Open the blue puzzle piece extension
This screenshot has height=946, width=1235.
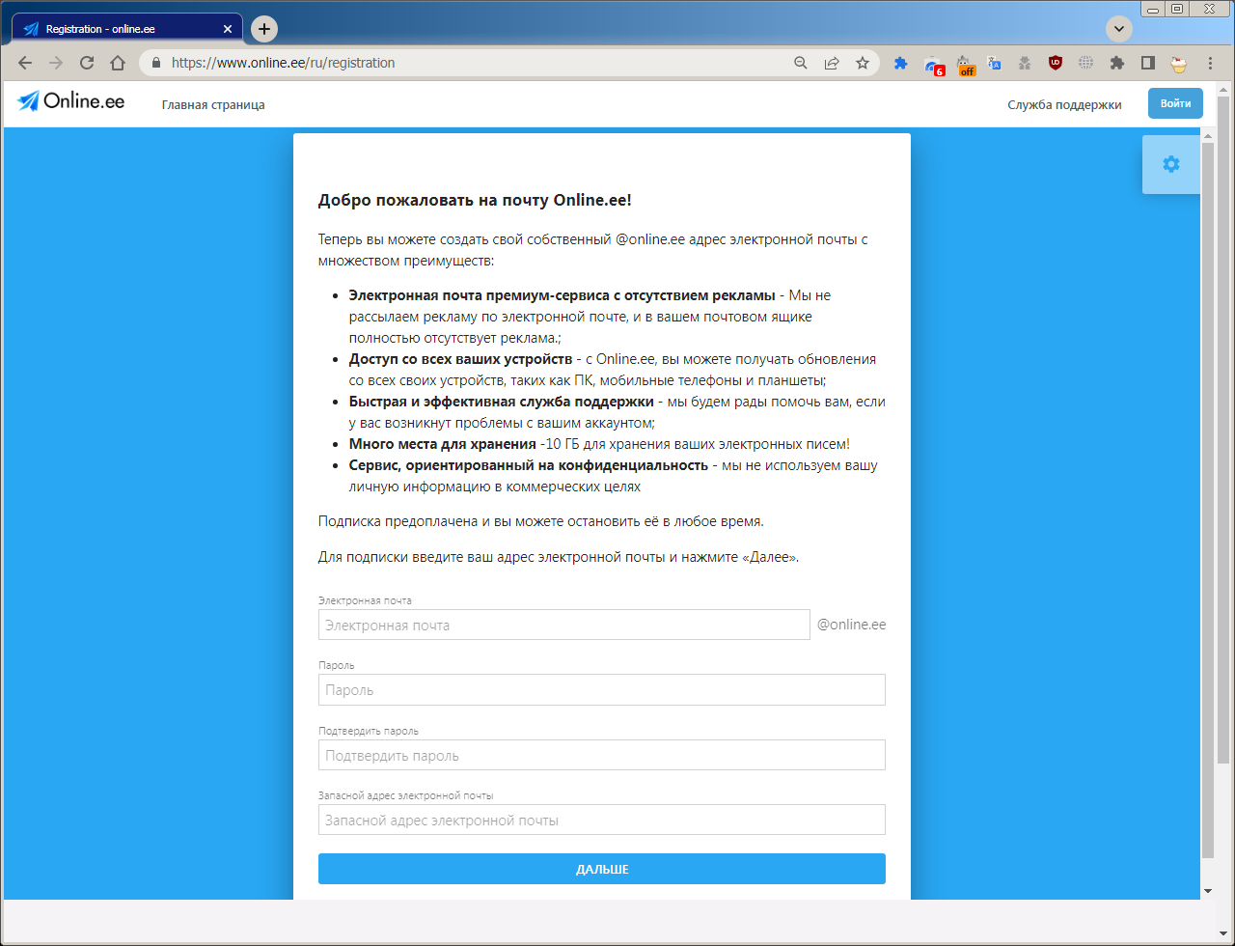click(x=901, y=63)
